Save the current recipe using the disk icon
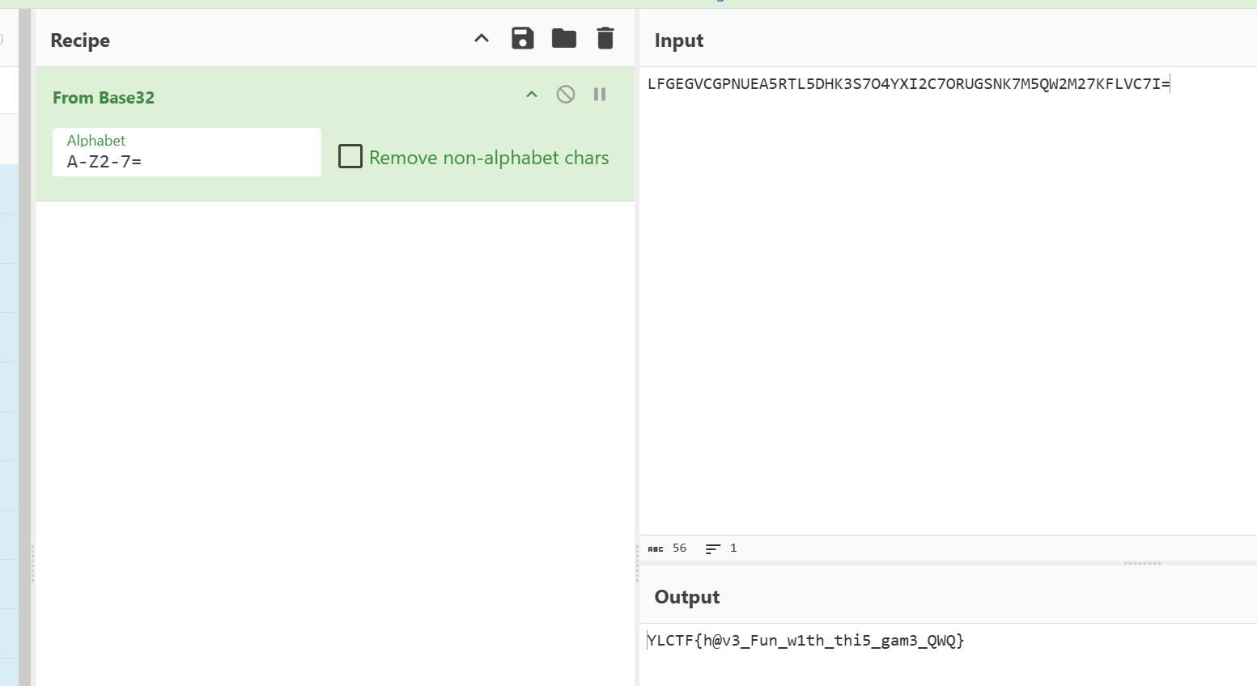 pyautogui.click(x=522, y=38)
